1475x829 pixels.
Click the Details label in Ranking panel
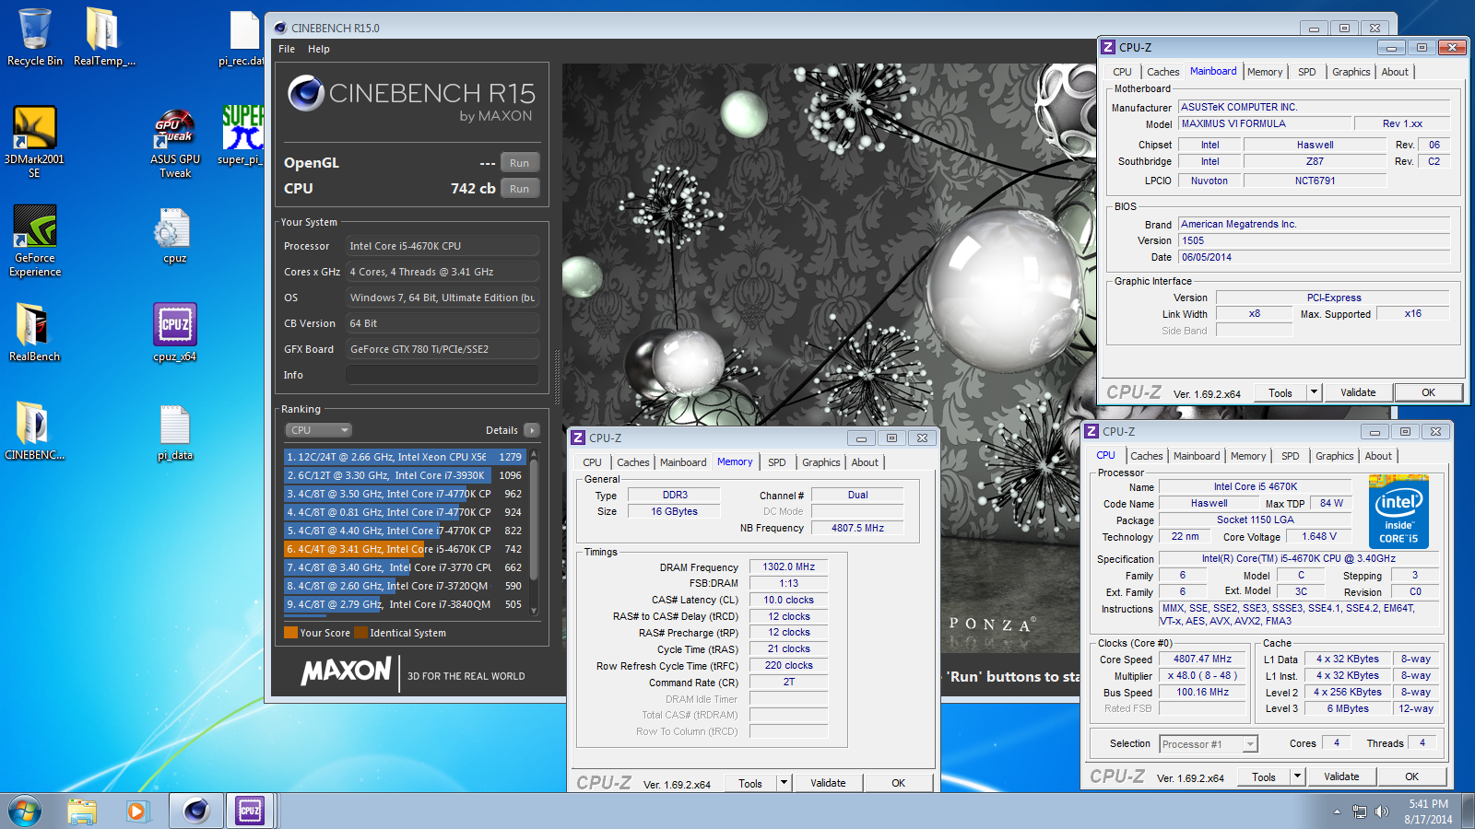[501, 430]
